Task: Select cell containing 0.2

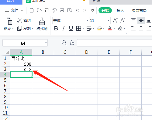Action: coord(21,69)
